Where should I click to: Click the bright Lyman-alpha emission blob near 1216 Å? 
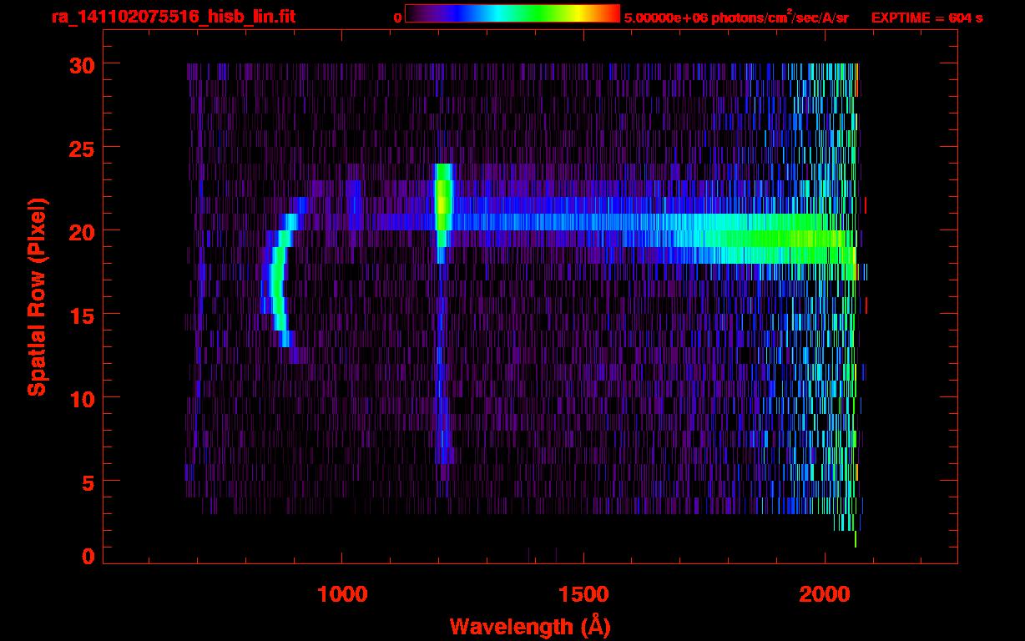[x=443, y=204]
